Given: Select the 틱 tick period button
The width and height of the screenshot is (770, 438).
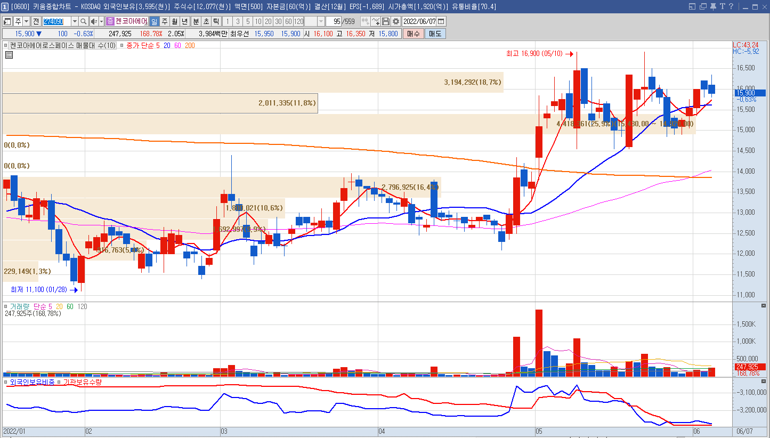Looking at the screenshot, I should (x=216, y=21).
